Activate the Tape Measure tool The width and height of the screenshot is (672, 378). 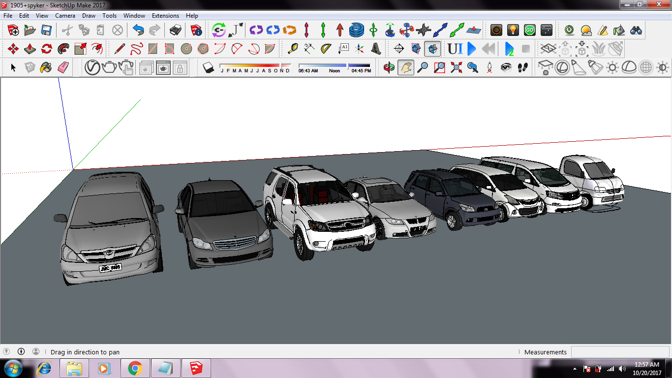pyautogui.click(x=292, y=48)
